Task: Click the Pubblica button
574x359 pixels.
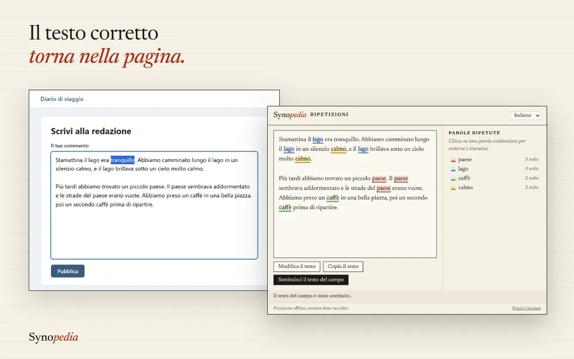Action: pyautogui.click(x=68, y=271)
